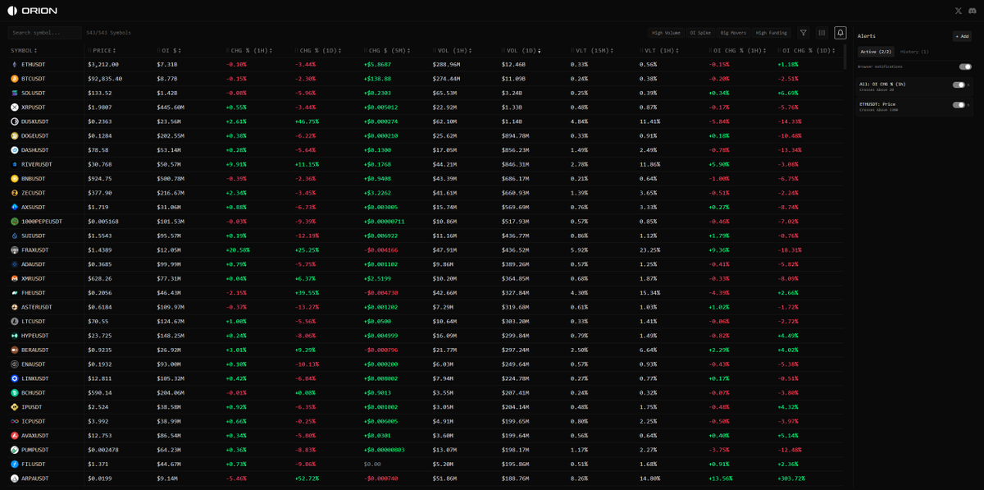Click the DASHUSDT coin icon
Screen dimensions: 984x490
point(15,150)
